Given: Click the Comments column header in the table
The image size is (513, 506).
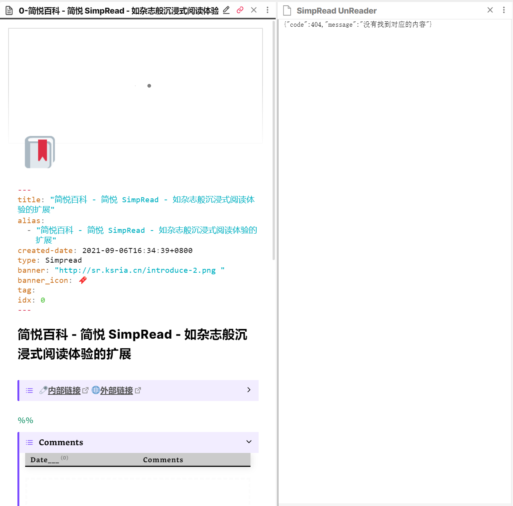Looking at the screenshot, I should (x=163, y=460).
